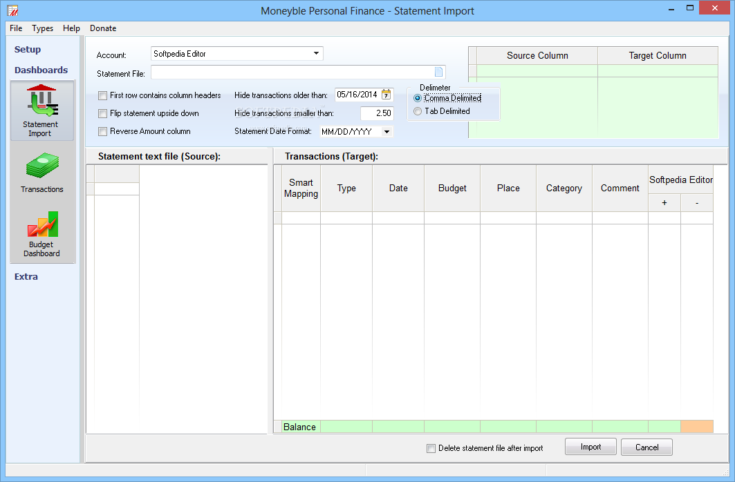Click the Target Column header

click(x=658, y=56)
